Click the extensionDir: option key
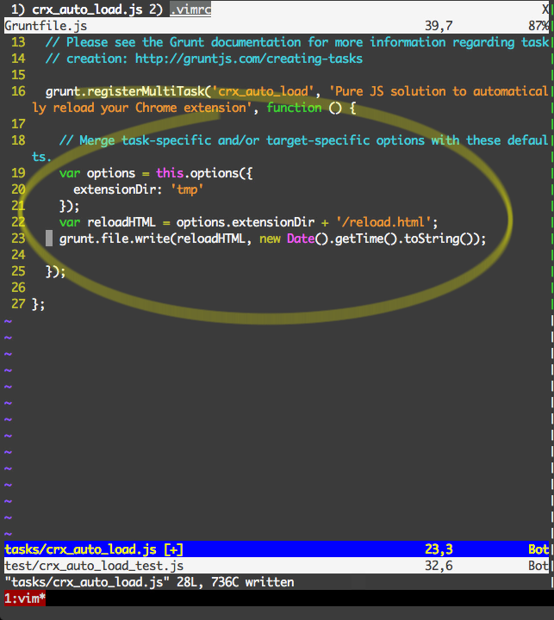The image size is (554, 620). (x=117, y=189)
